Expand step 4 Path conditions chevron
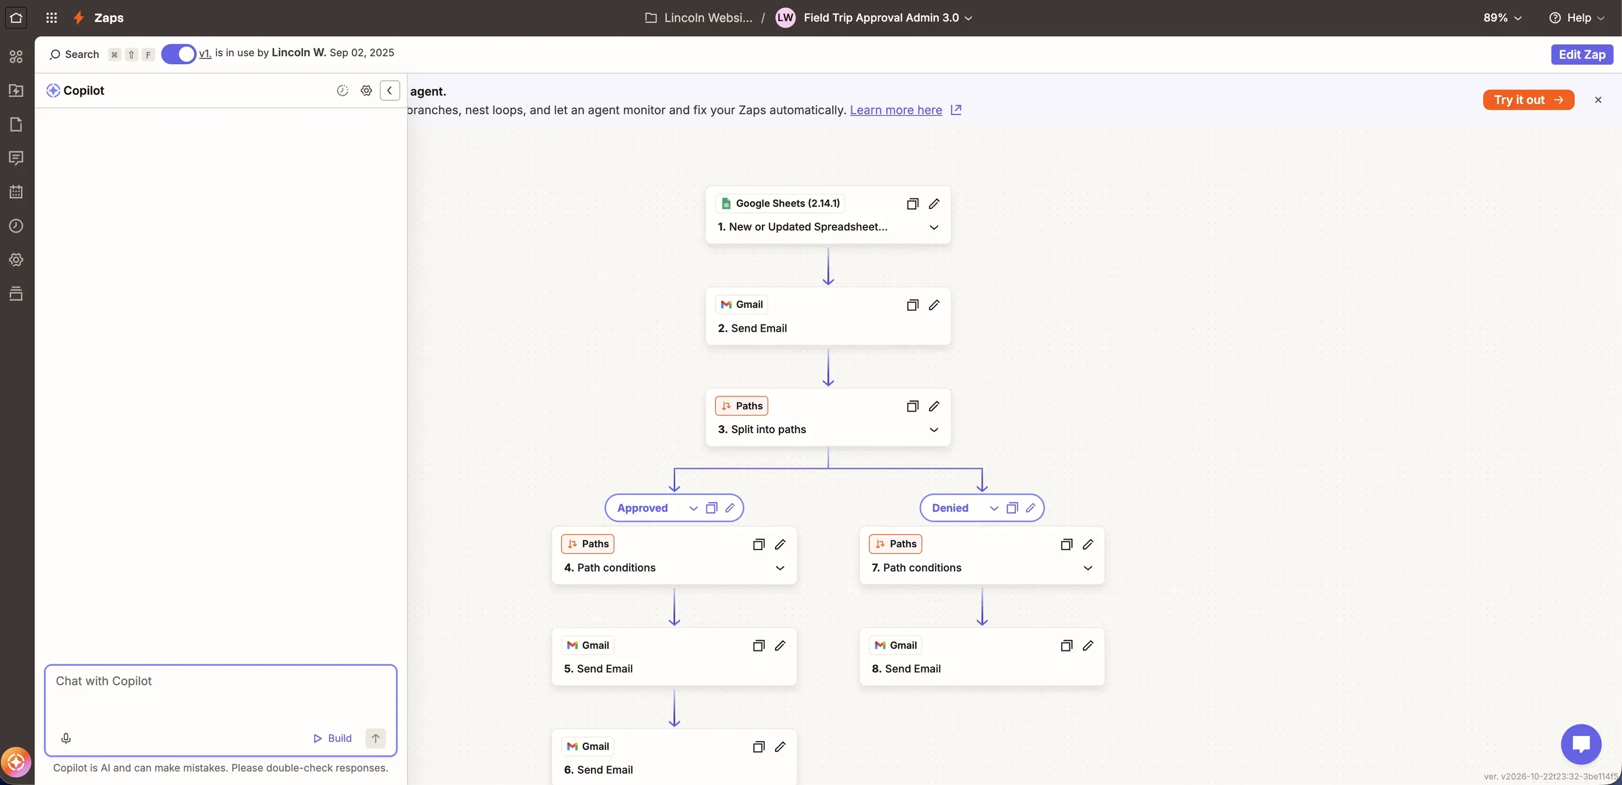 pyautogui.click(x=780, y=568)
